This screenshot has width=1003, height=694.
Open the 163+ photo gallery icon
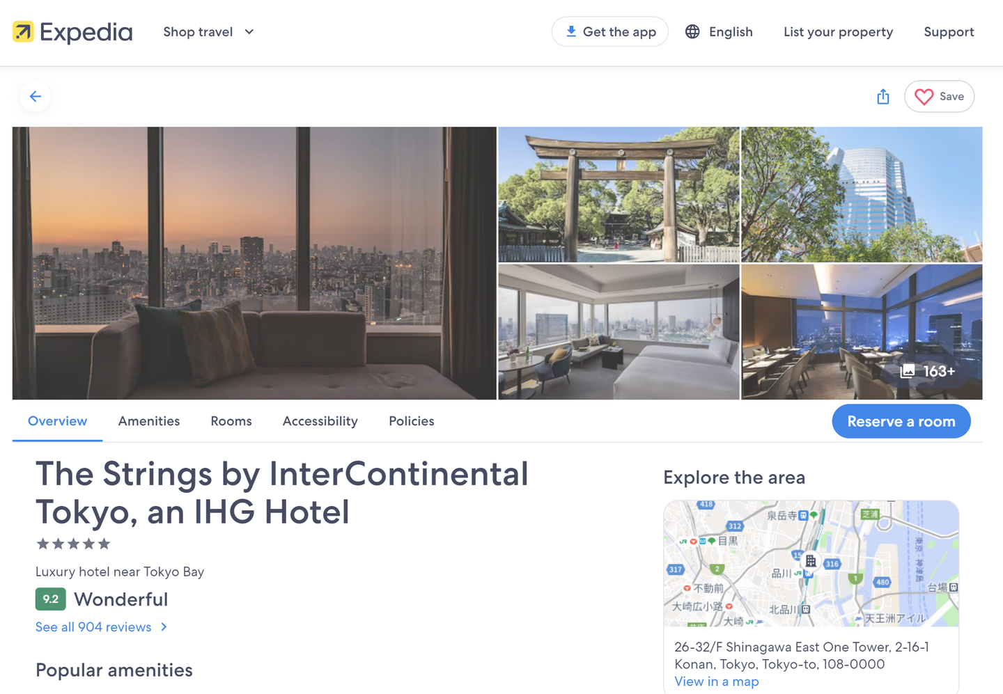[x=908, y=371]
